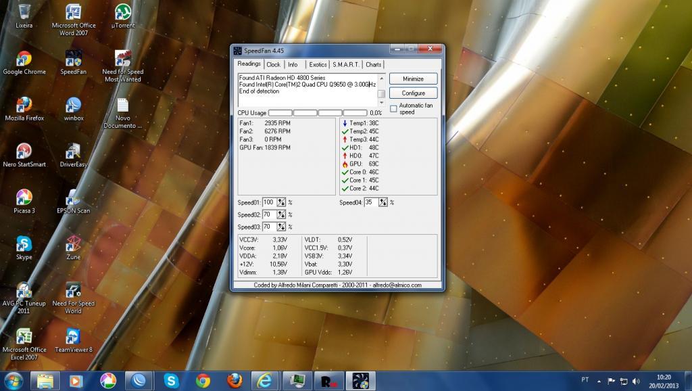Open the volume control in the system tray
The width and height of the screenshot is (692, 391).
pyautogui.click(x=636, y=381)
